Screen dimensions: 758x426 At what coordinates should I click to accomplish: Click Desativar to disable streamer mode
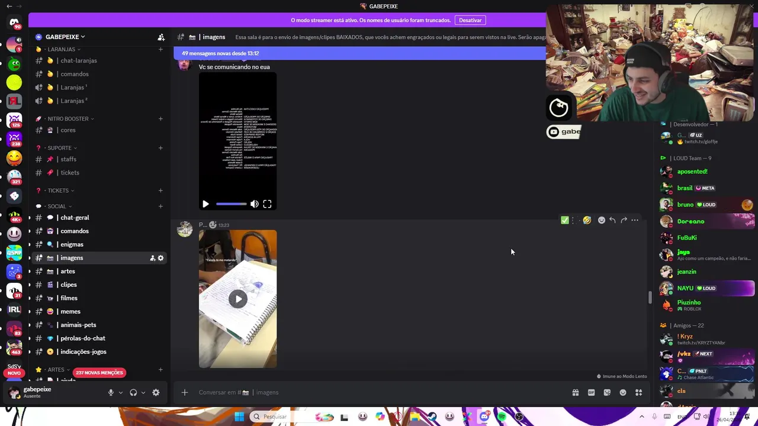[x=470, y=20]
